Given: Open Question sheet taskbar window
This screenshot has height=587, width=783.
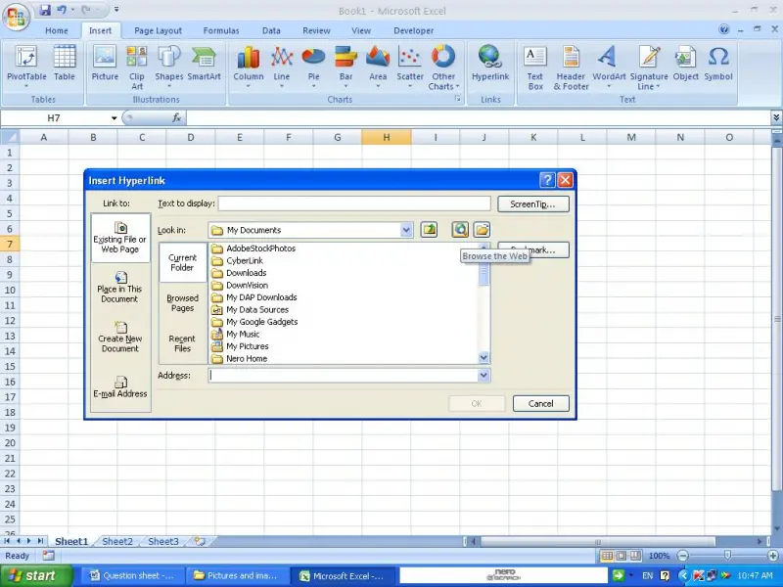Looking at the screenshot, I should pos(132,576).
